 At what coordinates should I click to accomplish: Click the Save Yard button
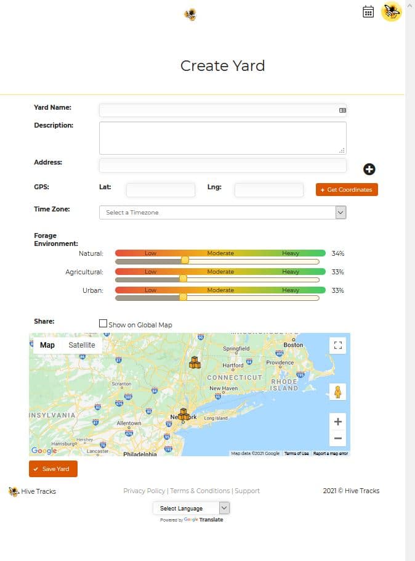point(53,469)
